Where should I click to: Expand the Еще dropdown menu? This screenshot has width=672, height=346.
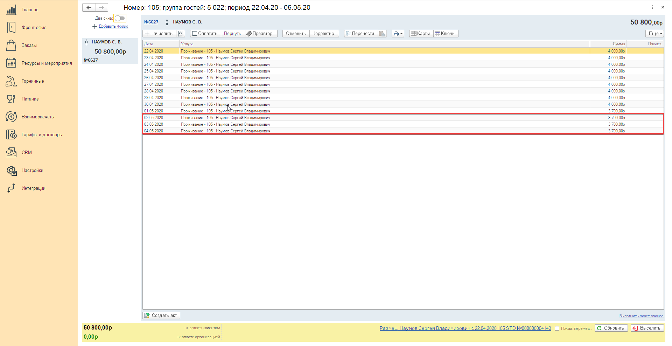pos(655,34)
